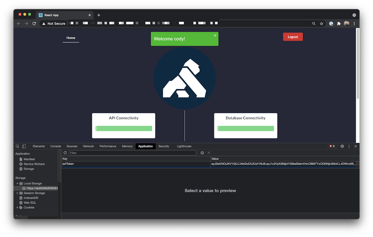The height and width of the screenshot is (237, 373).
Task: Expand the Session Storage tree node
Action: click(x=17, y=193)
